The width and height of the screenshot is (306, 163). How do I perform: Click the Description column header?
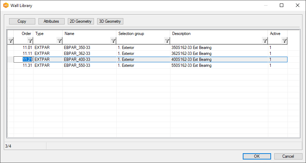(181, 34)
